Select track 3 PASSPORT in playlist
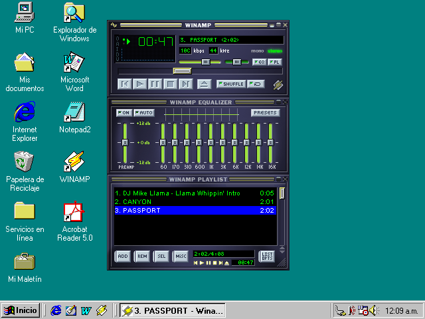Viewport: 425px width, 319px height. (x=195, y=211)
